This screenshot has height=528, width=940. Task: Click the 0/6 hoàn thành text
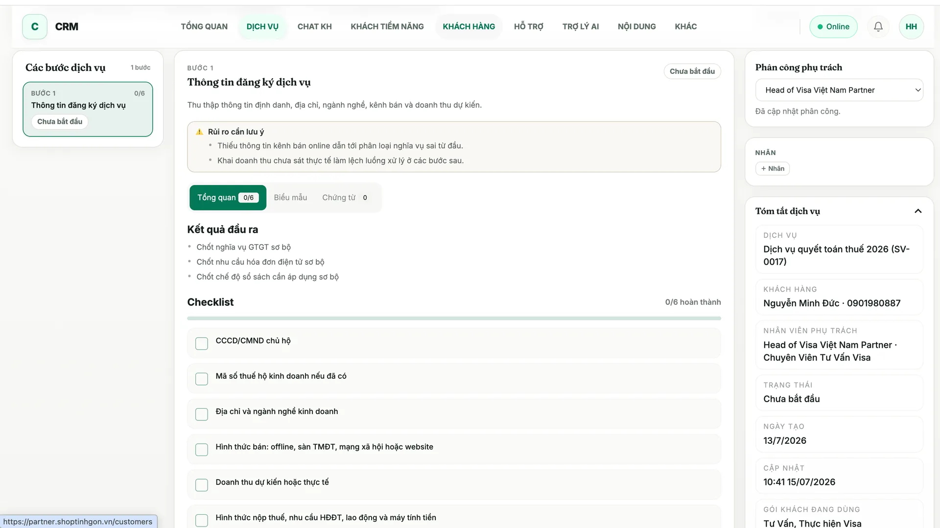click(x=693, y=302)
